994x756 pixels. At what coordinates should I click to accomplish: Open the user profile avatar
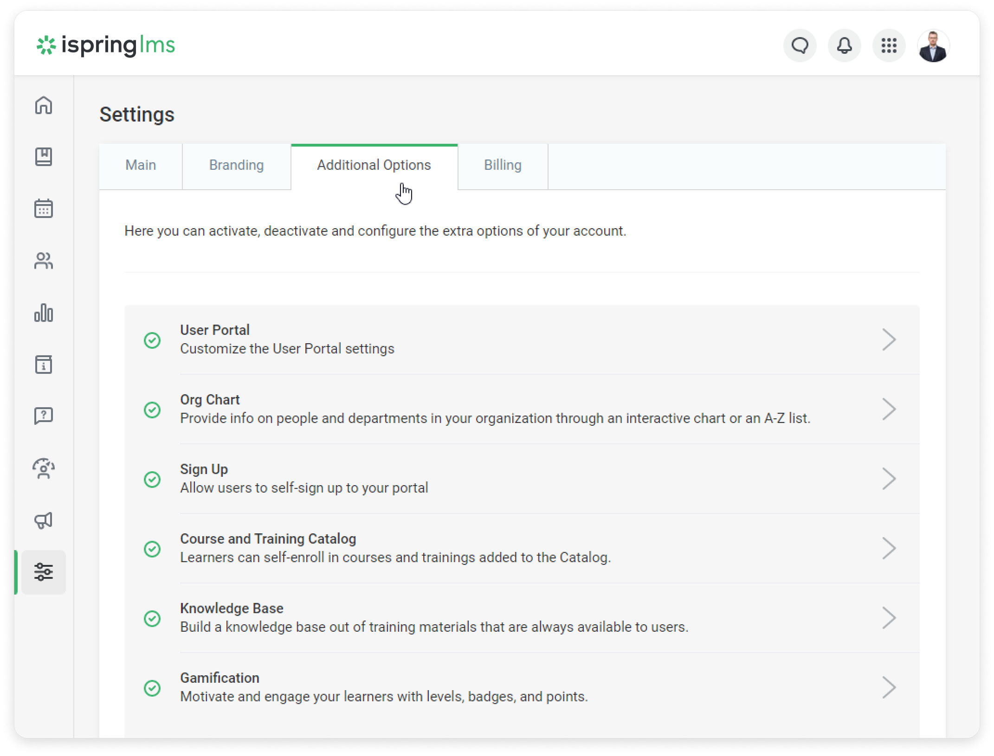(x=933, y=45)
